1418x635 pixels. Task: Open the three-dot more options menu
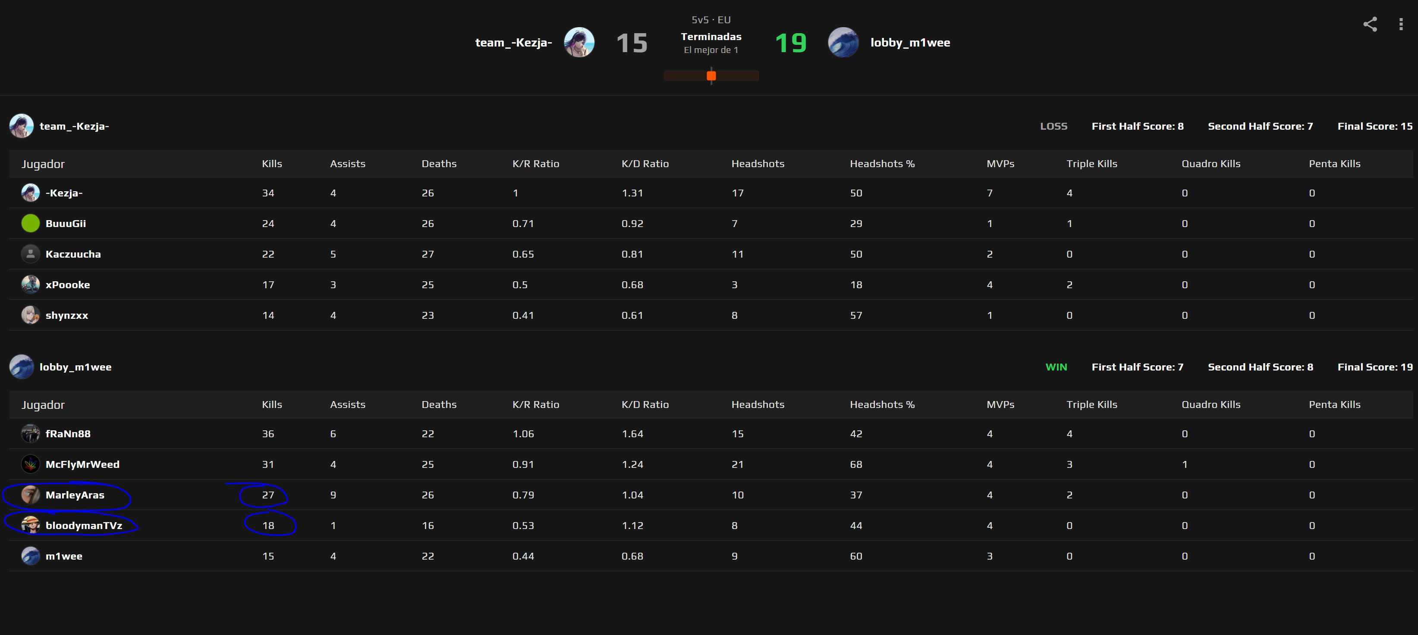coord(1400,24)
